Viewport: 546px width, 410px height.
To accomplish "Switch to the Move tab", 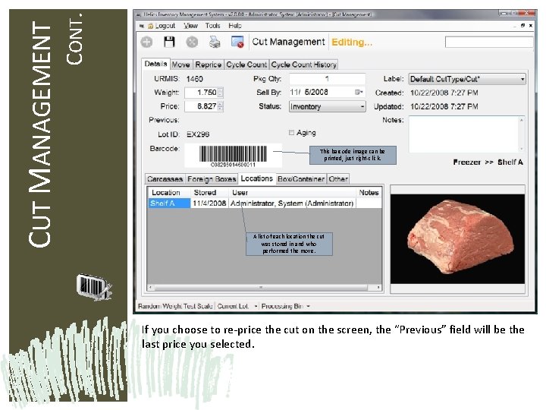I will coord(180,65).
